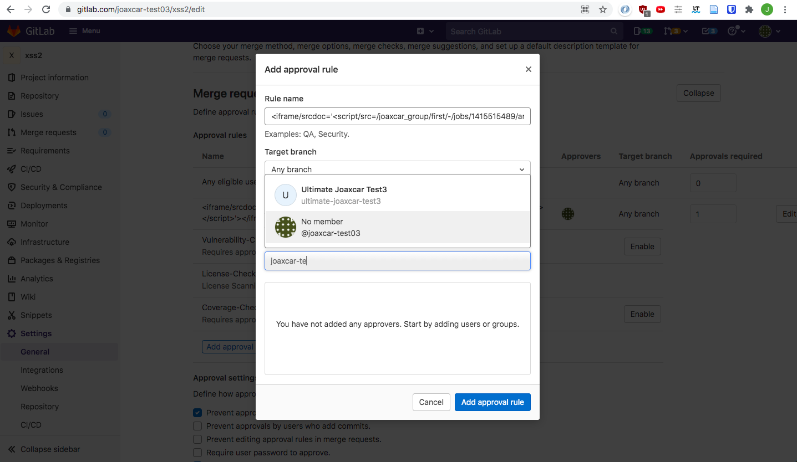Go back with the browser back arrow
Image resolution: width=797 pixels, height=462 pixels.
coord(11,9)
